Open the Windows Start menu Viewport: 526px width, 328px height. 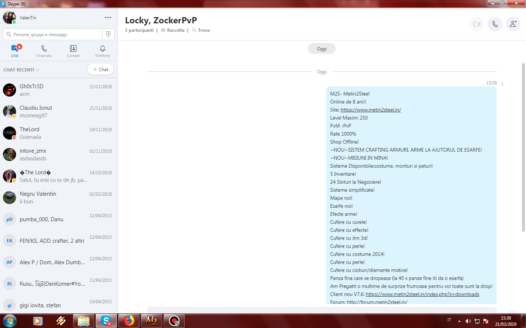10,321
